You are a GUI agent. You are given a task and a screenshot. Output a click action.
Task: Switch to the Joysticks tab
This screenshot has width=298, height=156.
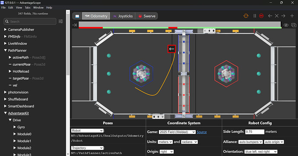(123, 16)
